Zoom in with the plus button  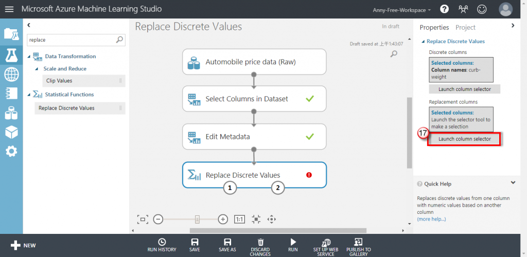pyautogui.click(x=223, y=219)
